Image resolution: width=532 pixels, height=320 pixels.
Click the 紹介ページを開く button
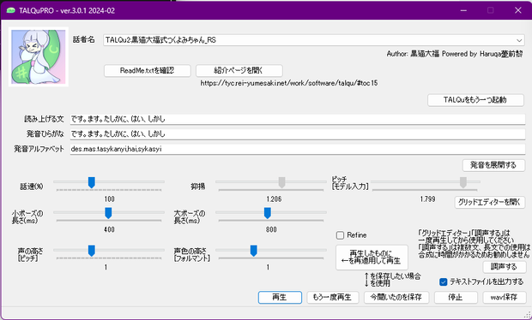click(239, 71)
